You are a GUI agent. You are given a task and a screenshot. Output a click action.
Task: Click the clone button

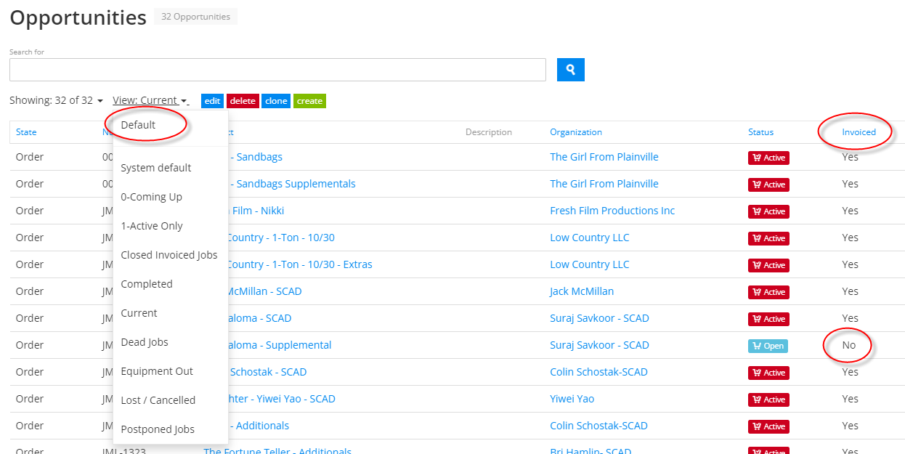[x=276, y=101]
